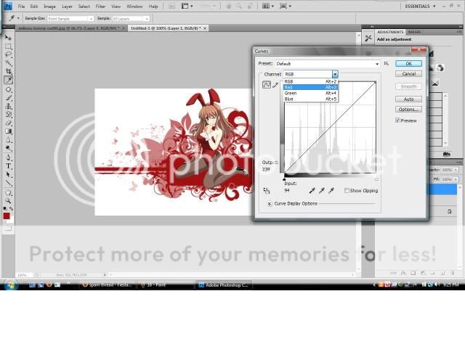Click OK in the Curves dialog
Viewport: 465px width, 352px height.
[x=408, y=64]
